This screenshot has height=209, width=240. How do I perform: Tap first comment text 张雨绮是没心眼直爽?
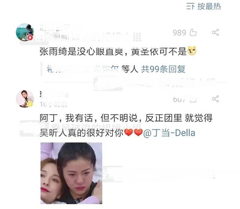(82, 51)
